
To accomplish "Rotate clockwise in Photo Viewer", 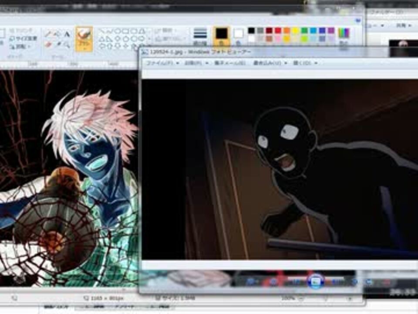I will point(369,282).
